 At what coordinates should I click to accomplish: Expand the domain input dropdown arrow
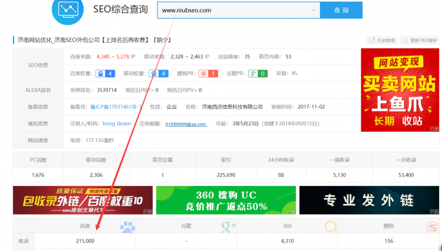tap(313, 10)
